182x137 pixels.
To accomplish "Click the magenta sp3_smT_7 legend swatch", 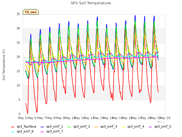I will (x=42, y=132).
